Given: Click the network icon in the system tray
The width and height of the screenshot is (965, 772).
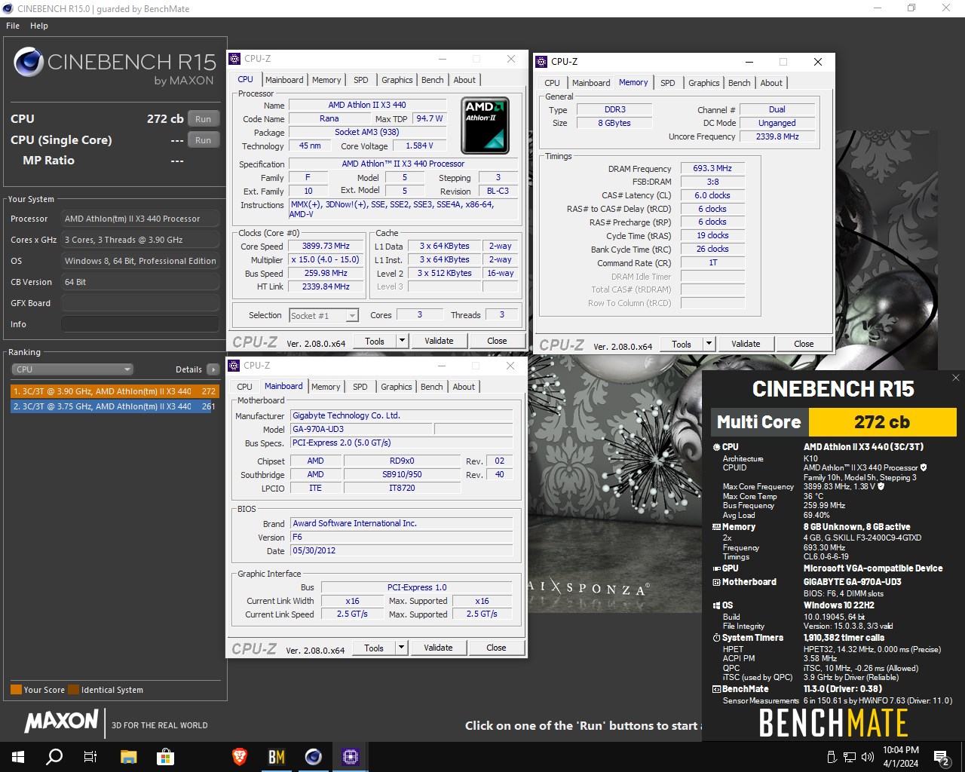Looking at the screenshot, I should click(x=850, y=757).
